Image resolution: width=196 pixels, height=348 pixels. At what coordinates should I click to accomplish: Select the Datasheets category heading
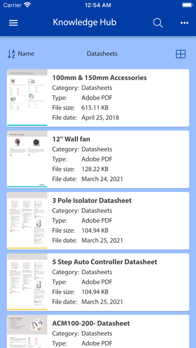pos(102,53)
